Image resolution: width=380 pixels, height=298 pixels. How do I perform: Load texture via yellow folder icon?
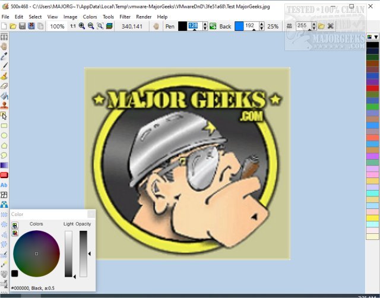click(x=321, y=26)
